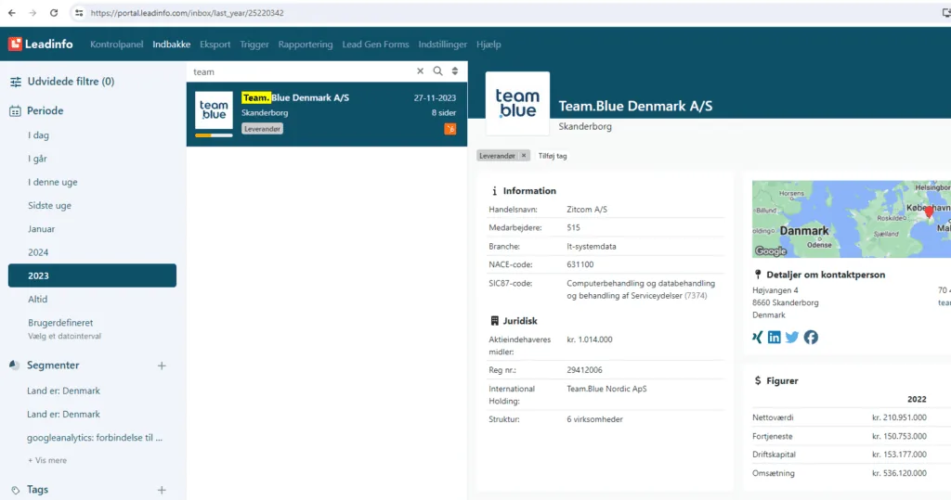Click the orange HubSpot icon in the result row

tap(450, 129)
